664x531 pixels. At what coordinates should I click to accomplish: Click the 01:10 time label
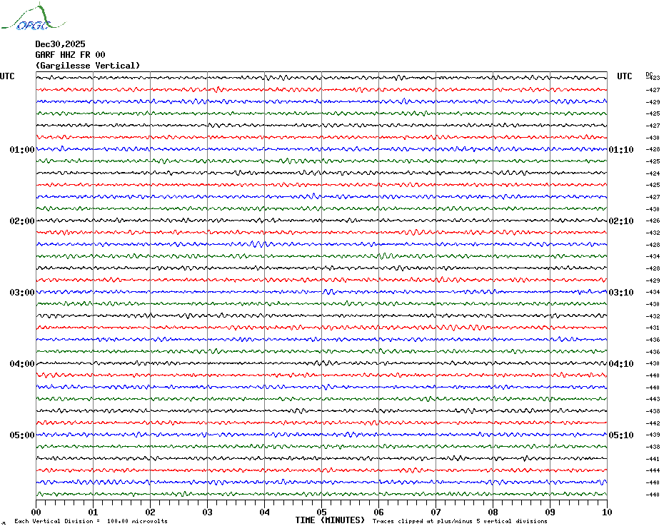coord(621,149)
